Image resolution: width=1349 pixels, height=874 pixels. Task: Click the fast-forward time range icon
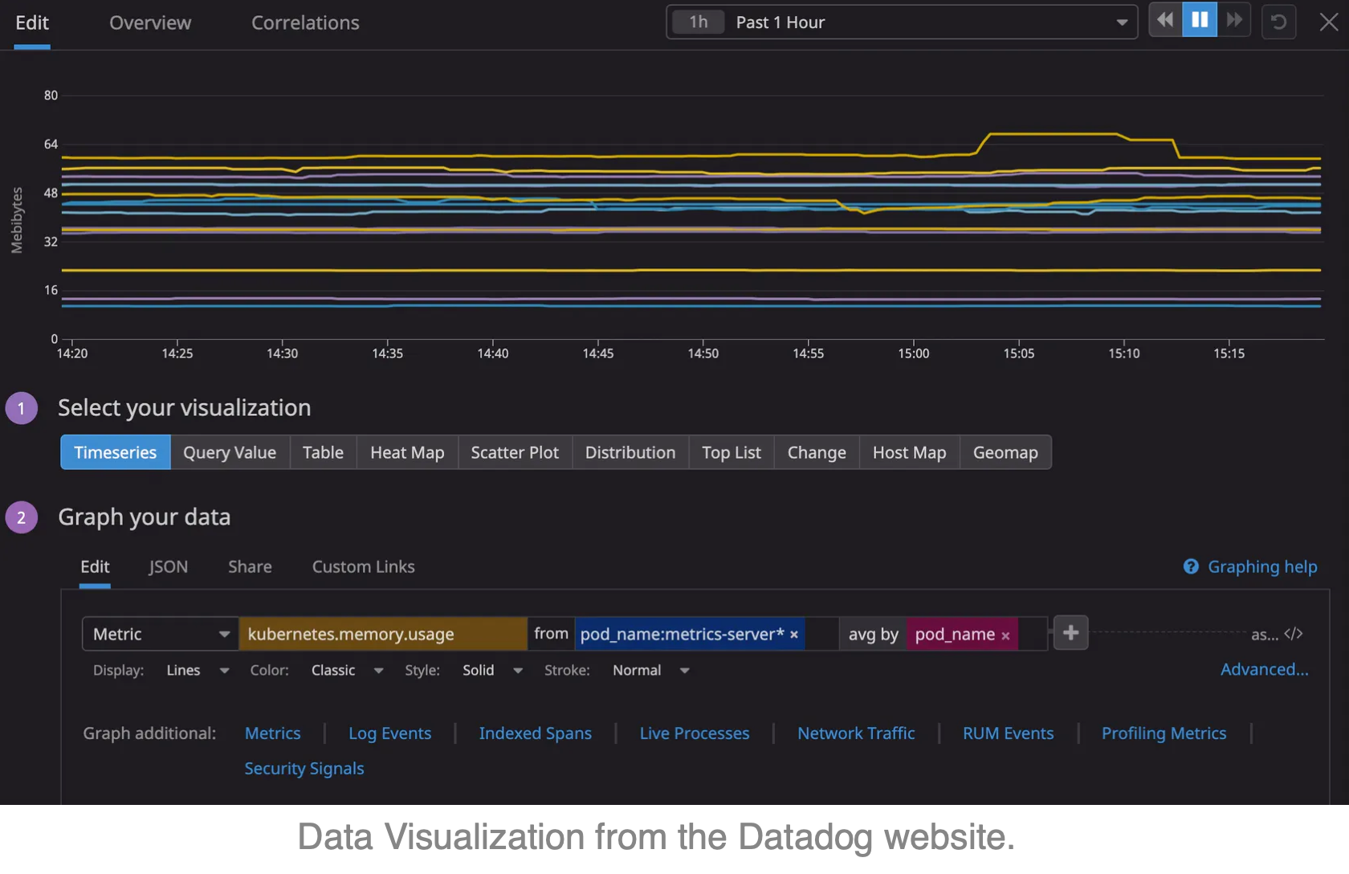click(1234, 20)
